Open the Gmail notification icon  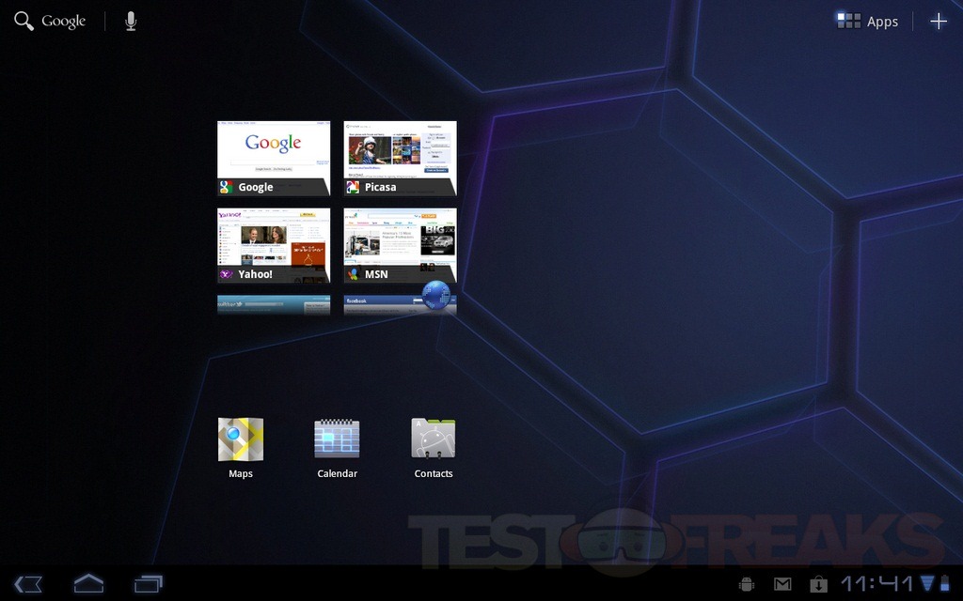click(782, 584)
